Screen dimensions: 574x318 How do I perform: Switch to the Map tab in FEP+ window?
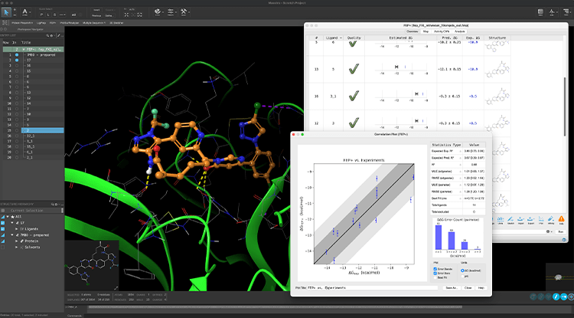[x=426, y=31]
